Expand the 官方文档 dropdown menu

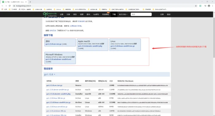(x=123, y=14)
